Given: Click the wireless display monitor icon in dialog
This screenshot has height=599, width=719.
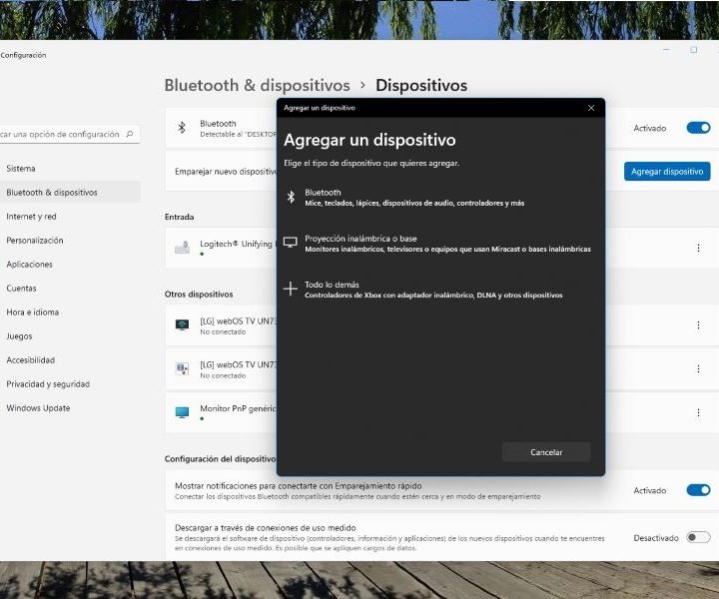Looking at the screenshot, I should [291, 242].
